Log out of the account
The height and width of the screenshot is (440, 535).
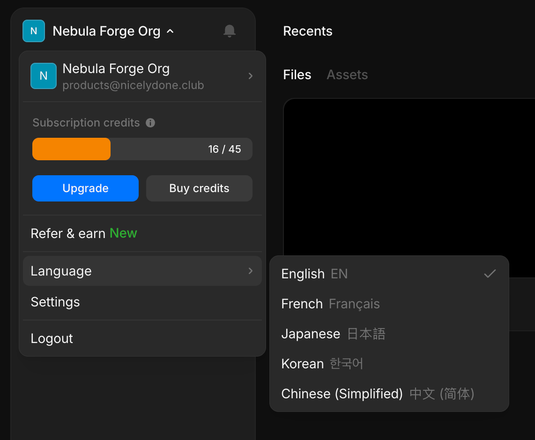point(52,339)
